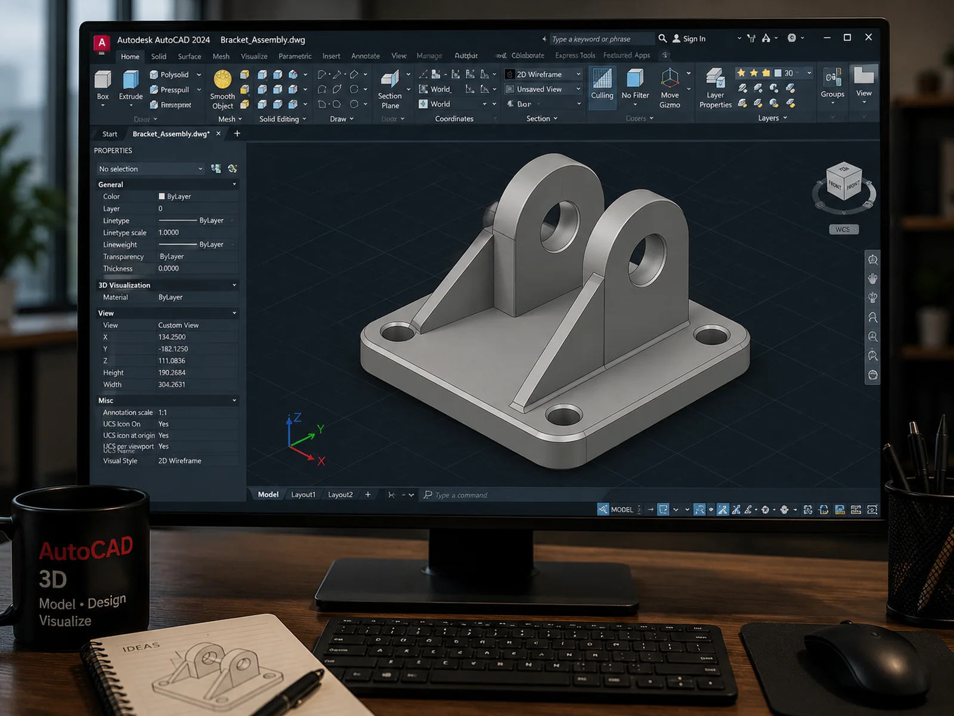Toggle UCS icon at origin value
Screen dimensions: 954x716
163,436
